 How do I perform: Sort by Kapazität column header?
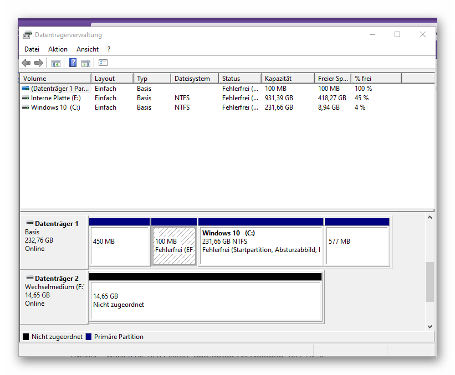pyautogui.click(x=288, y=78)
